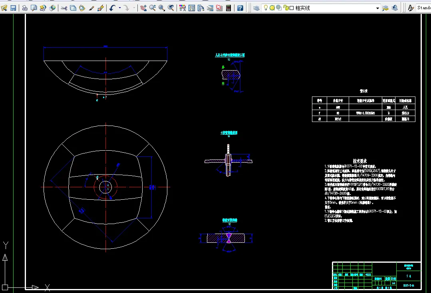The width and height of the screenshot is (431, 293).
Task: Return to the previous zoom view
Action: point(171,8)
